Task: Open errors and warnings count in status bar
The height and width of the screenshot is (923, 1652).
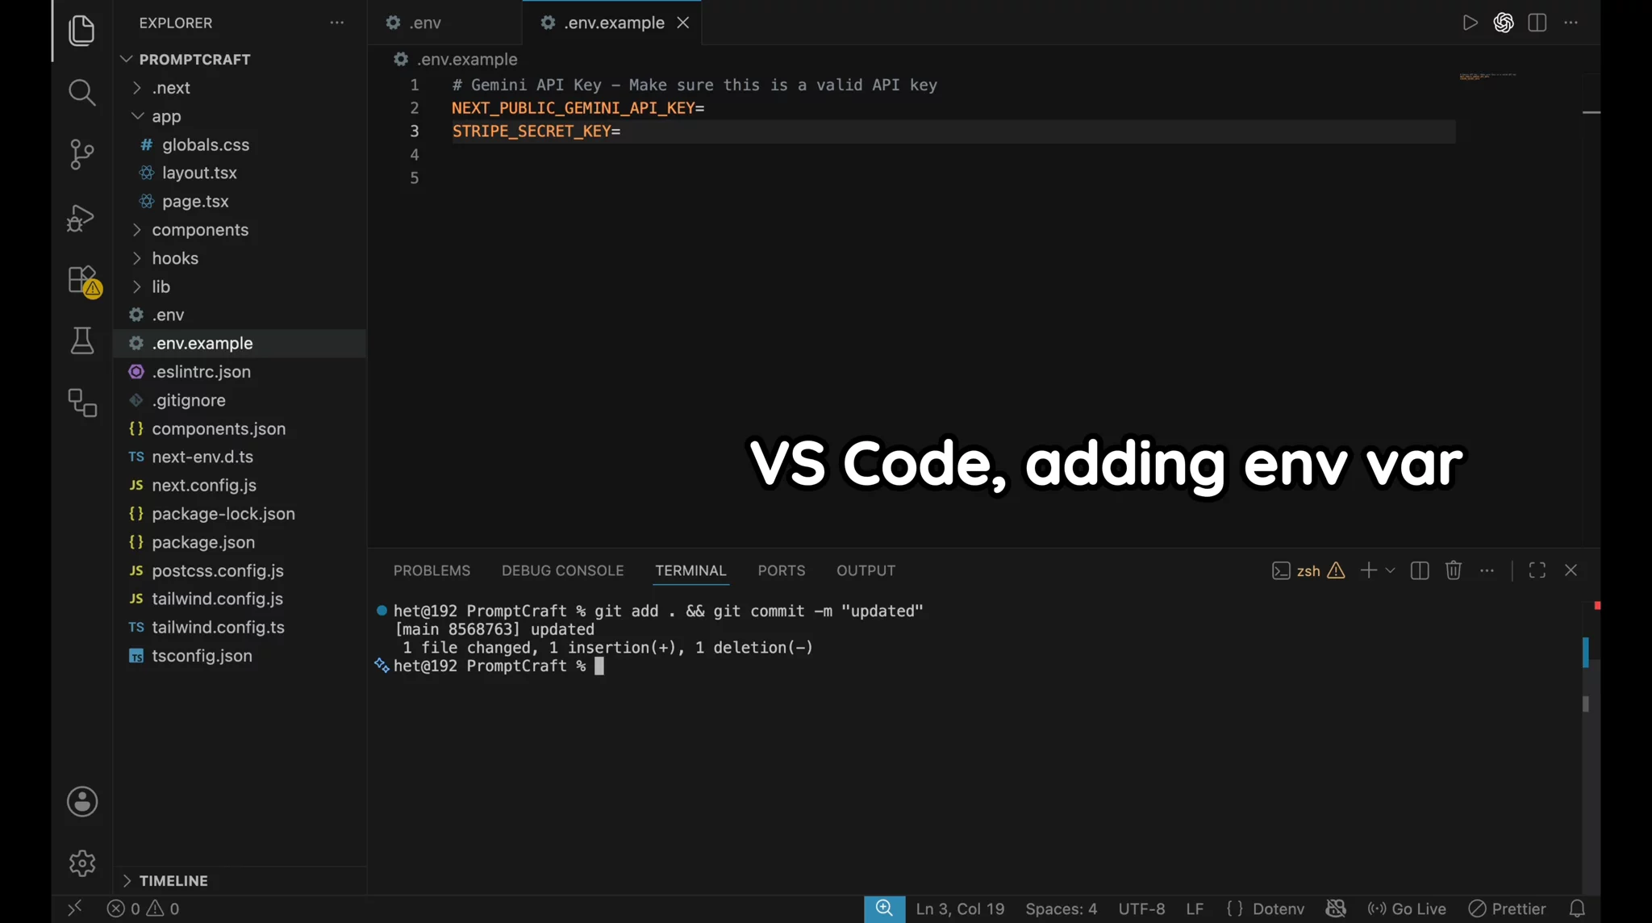Action: (x=143, y=908)
